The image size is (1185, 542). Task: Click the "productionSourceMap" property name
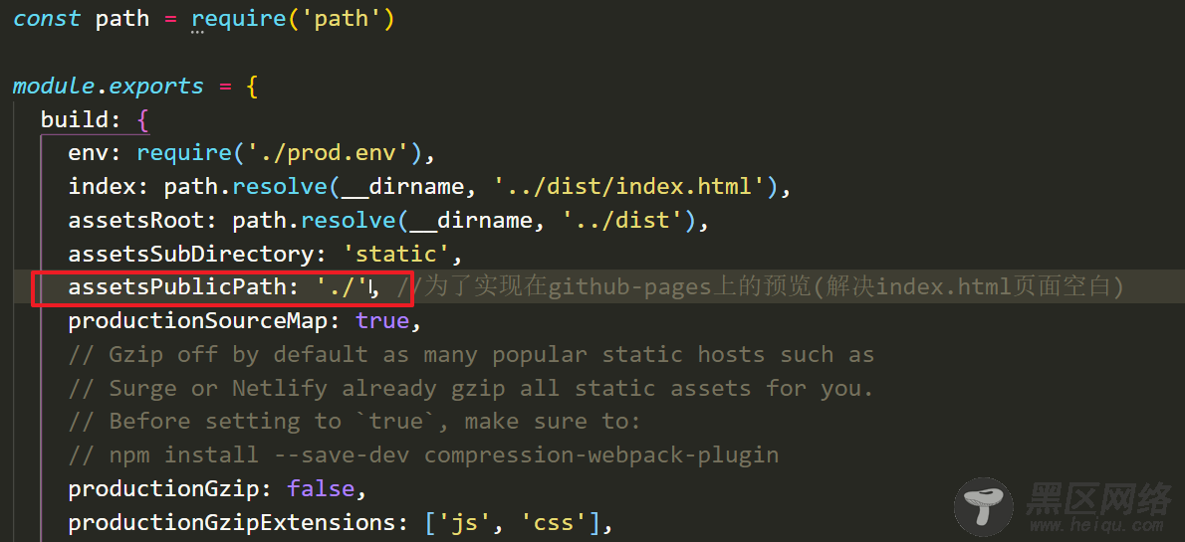point(198,321)
